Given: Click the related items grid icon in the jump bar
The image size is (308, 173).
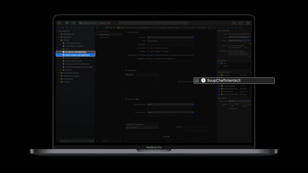Looking at the screenshot, I should (x=97, y=28).
